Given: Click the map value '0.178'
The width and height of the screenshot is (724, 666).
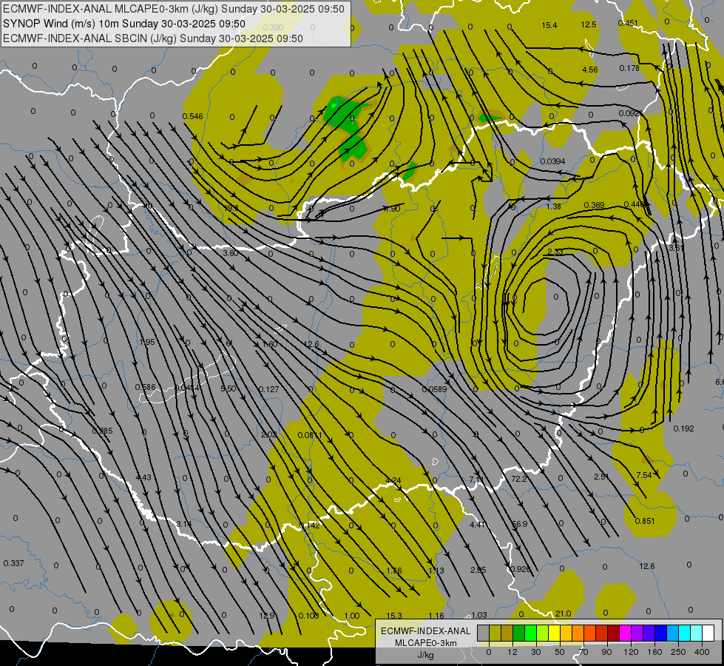Looking at the screenshot, I should point(629,68).
